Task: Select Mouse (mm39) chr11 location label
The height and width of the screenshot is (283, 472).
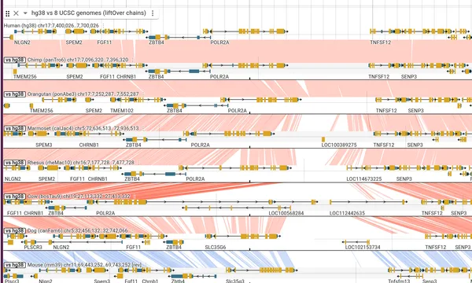Action: pos(85,265)
